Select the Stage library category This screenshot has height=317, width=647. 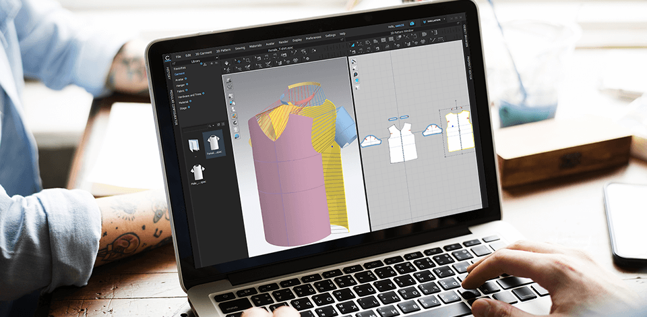click(x=183, y=108)
